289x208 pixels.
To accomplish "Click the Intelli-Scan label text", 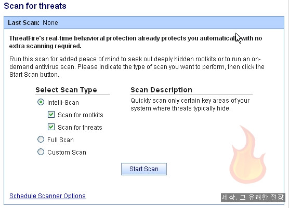I will point(63,102).
